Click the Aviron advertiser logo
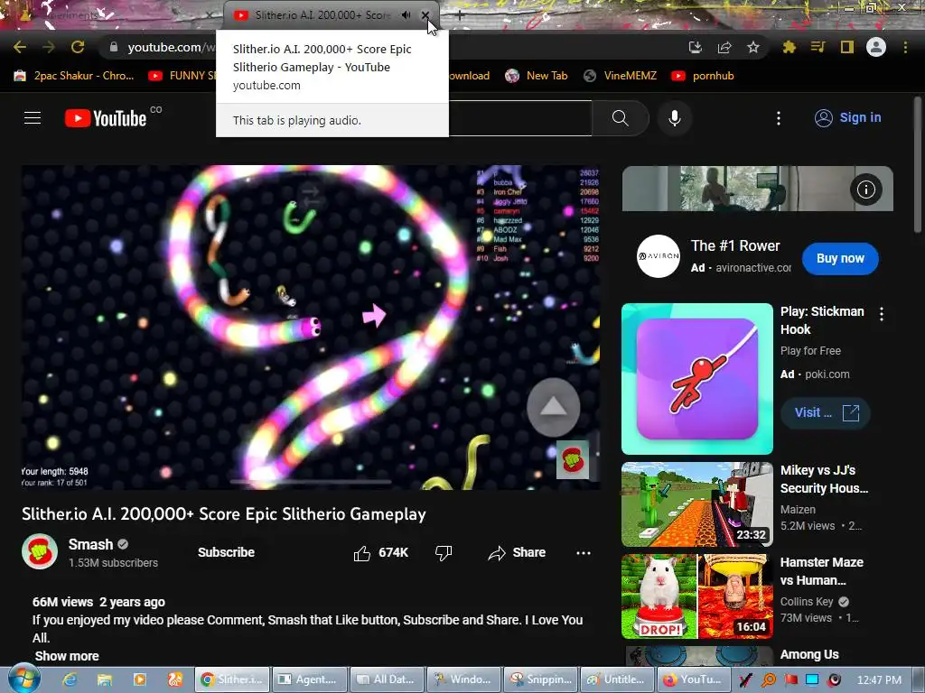Viewport: 925px width, 693px height. point(659,256)
